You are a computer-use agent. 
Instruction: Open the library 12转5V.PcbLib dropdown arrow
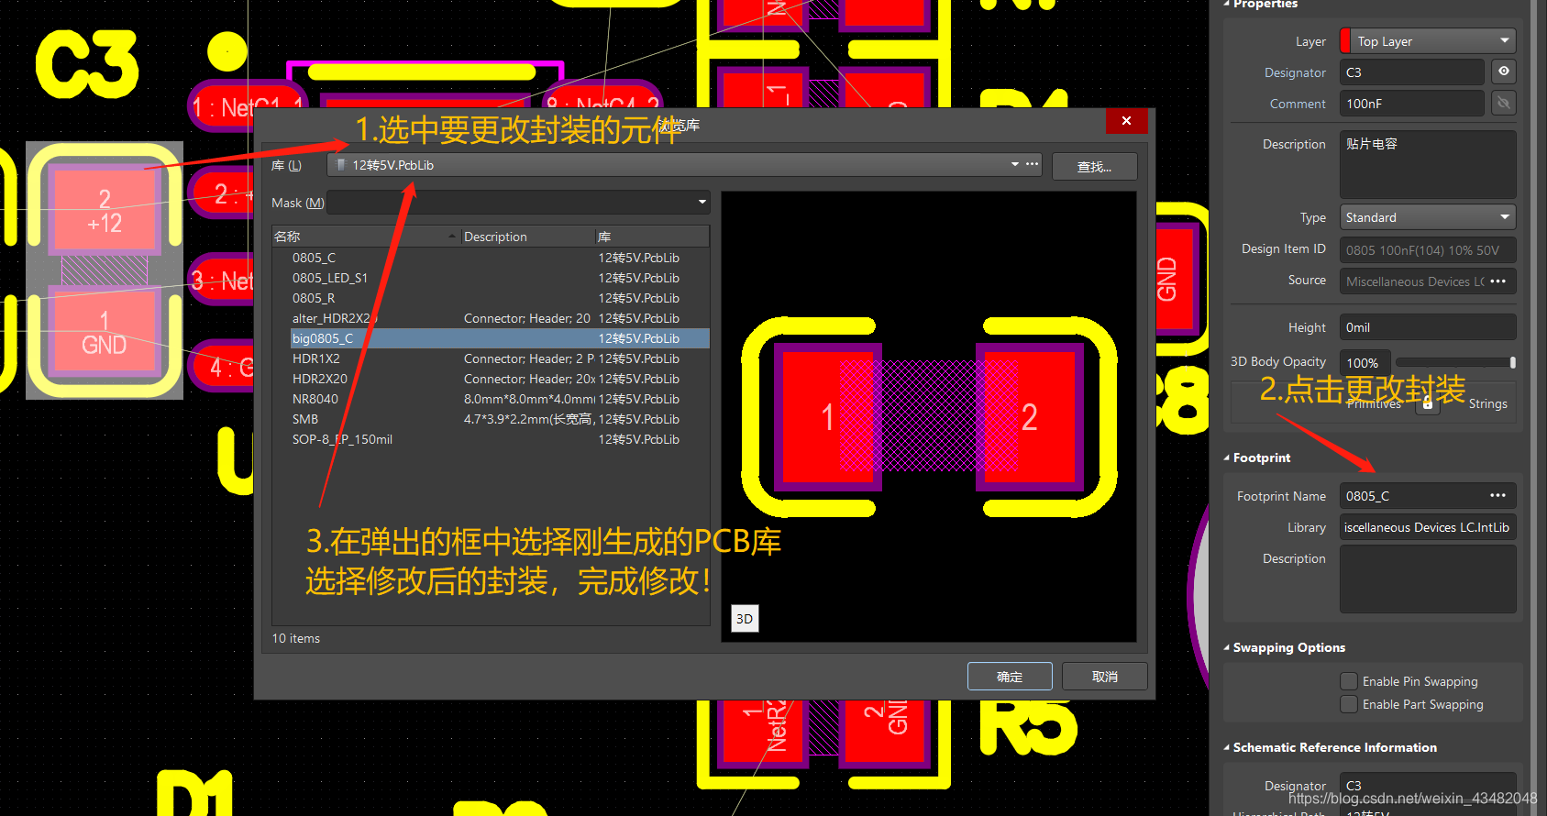click(x=1015, y=164)
